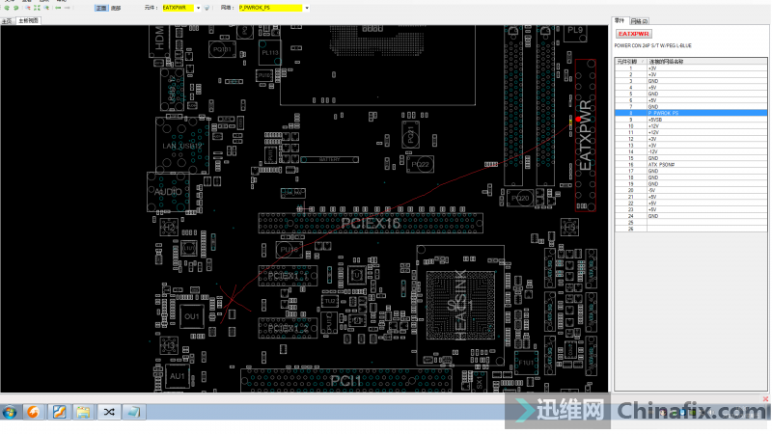Select the 网络 (2) tab in right panel
772x434 pixels.
639,21
